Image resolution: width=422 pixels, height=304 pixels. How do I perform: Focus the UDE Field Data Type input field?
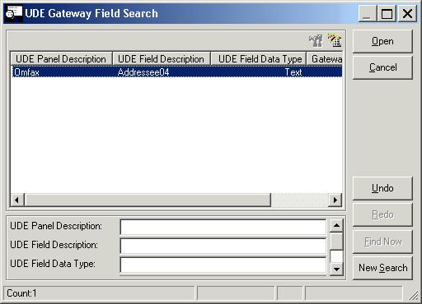pos(223,265)
